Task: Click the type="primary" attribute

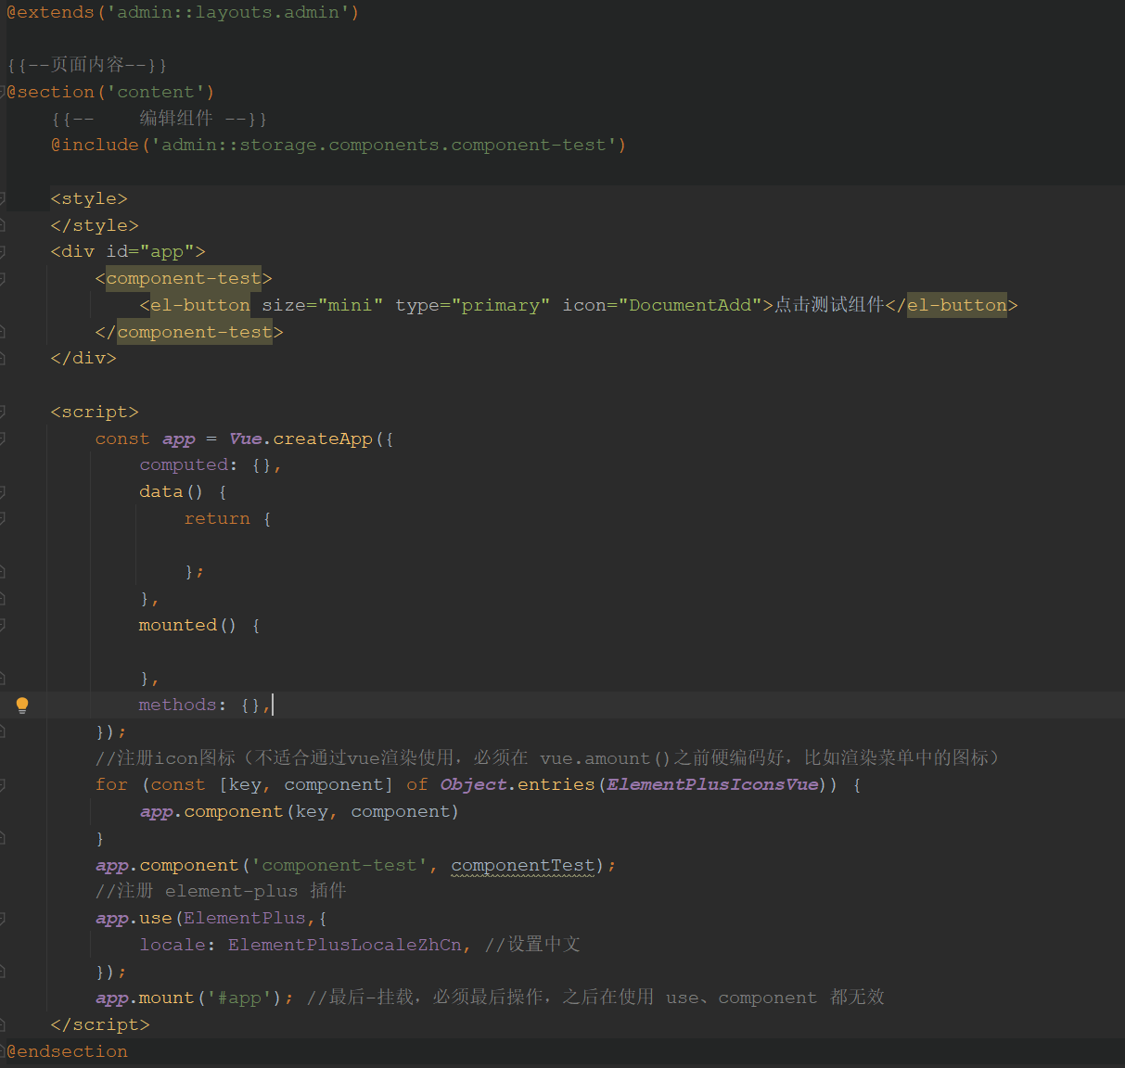Action: 473,306
